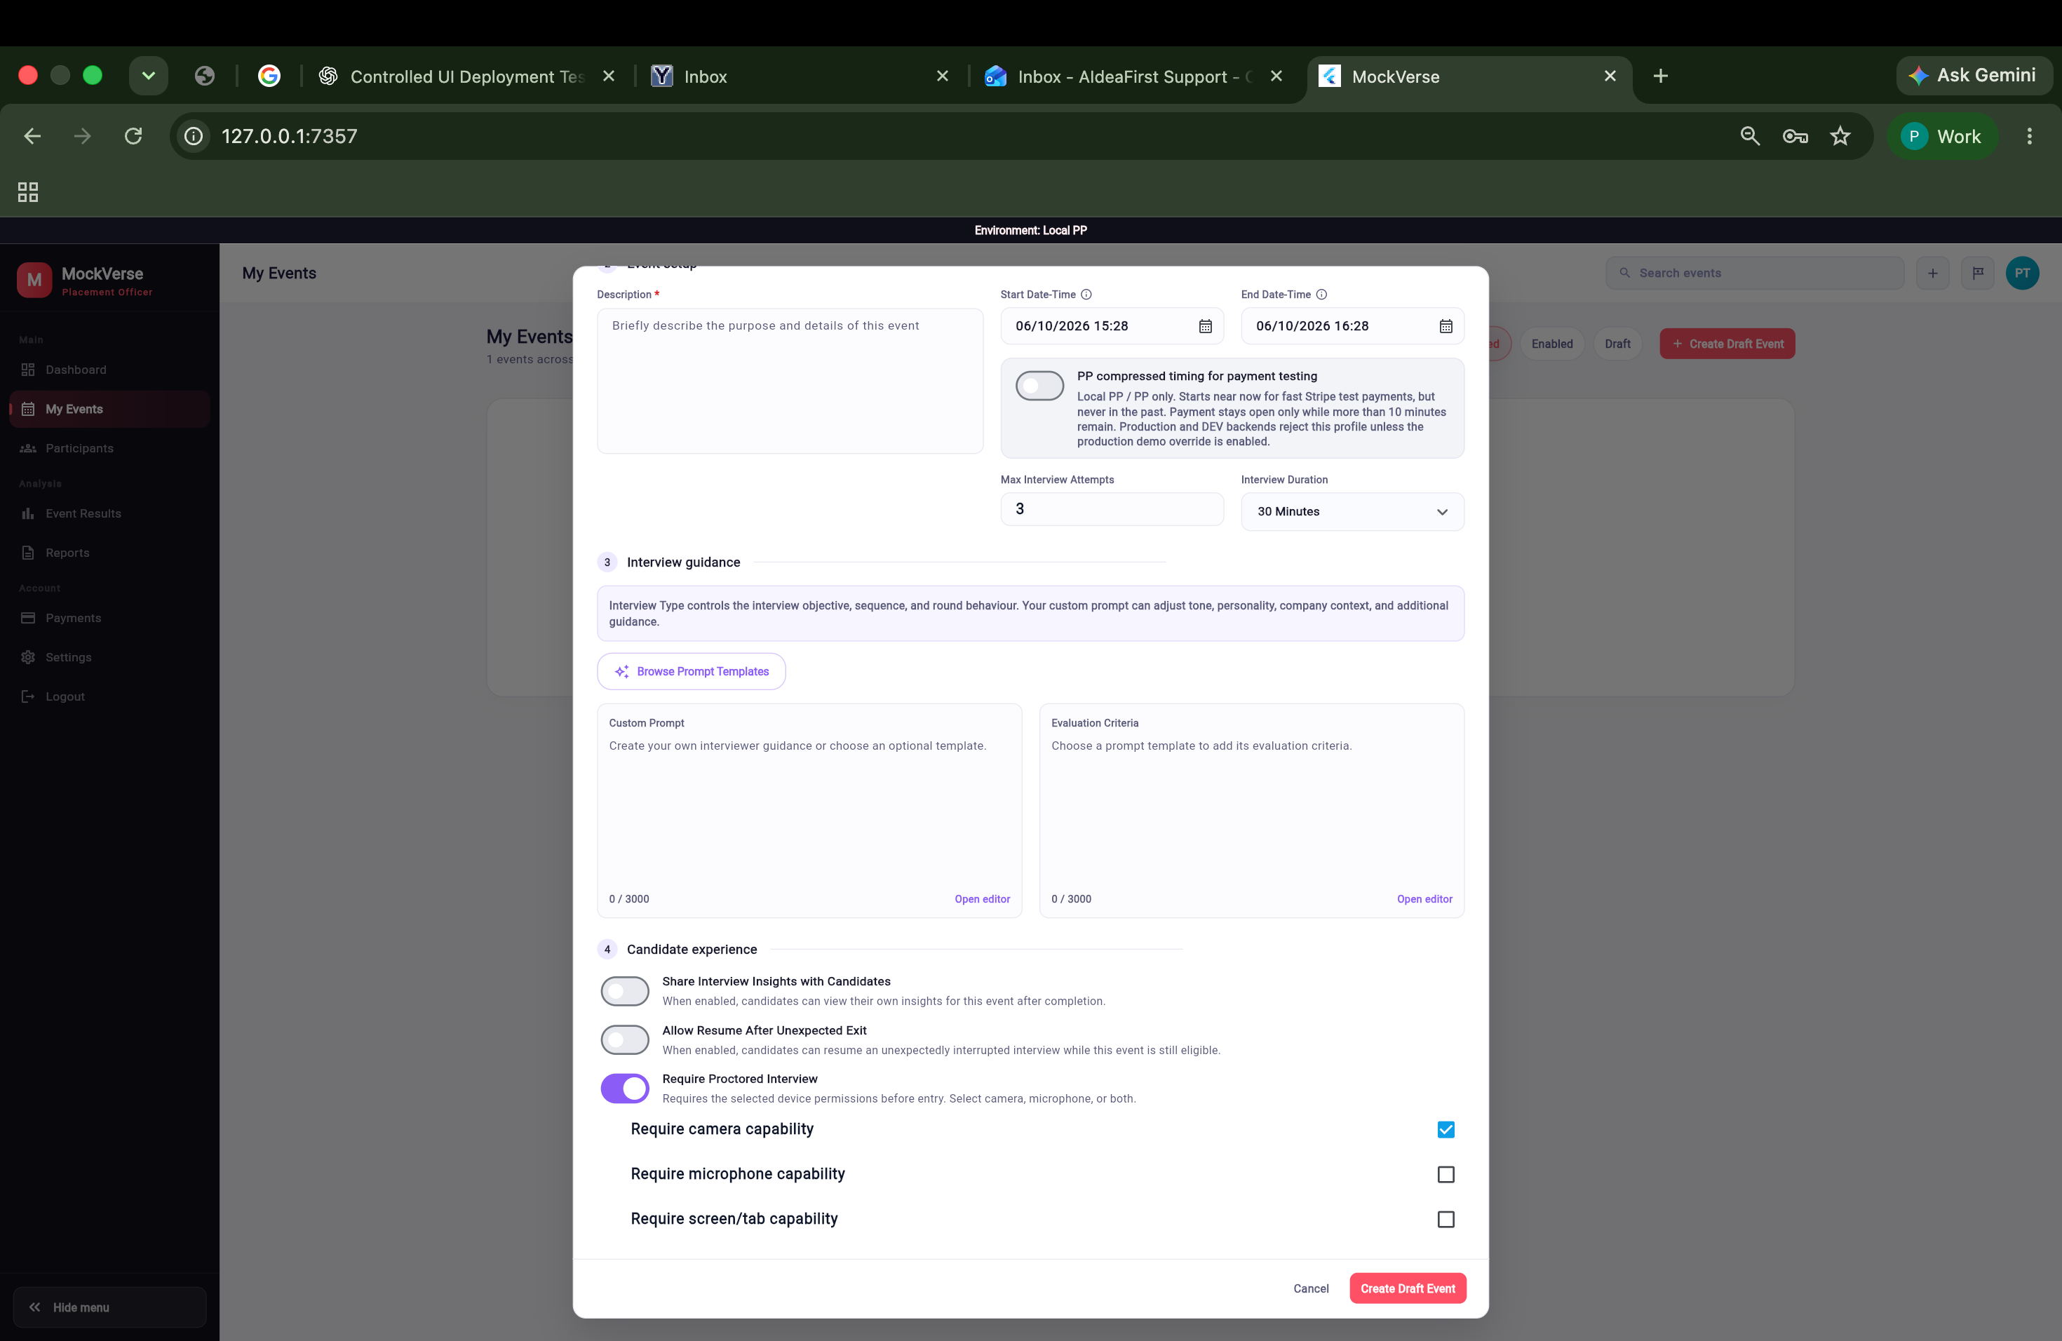Viewport: 2062px width, 1341px height.
Task: Open the apps grid icon in the bookmarks bar
Action: [x=28, y=192]
